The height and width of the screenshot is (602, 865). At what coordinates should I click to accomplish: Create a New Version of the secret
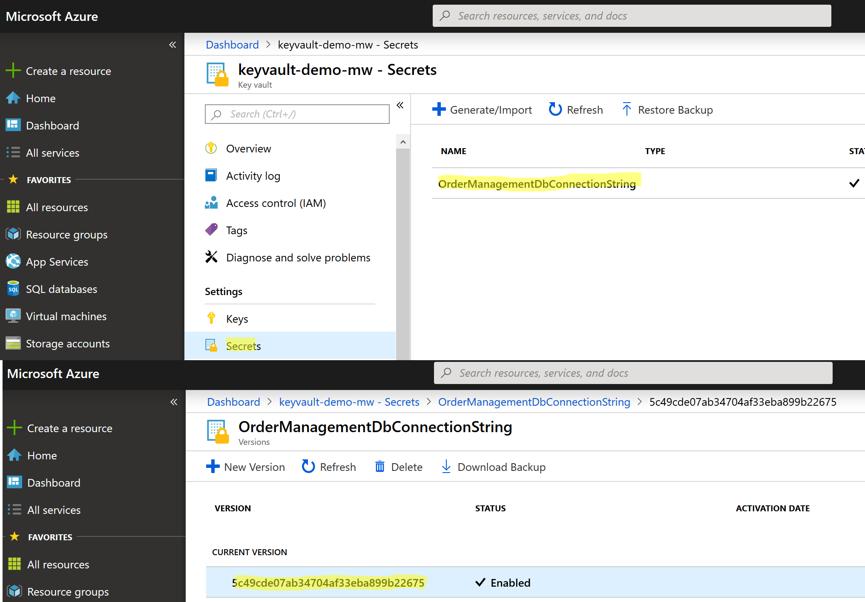click(246, 467)
